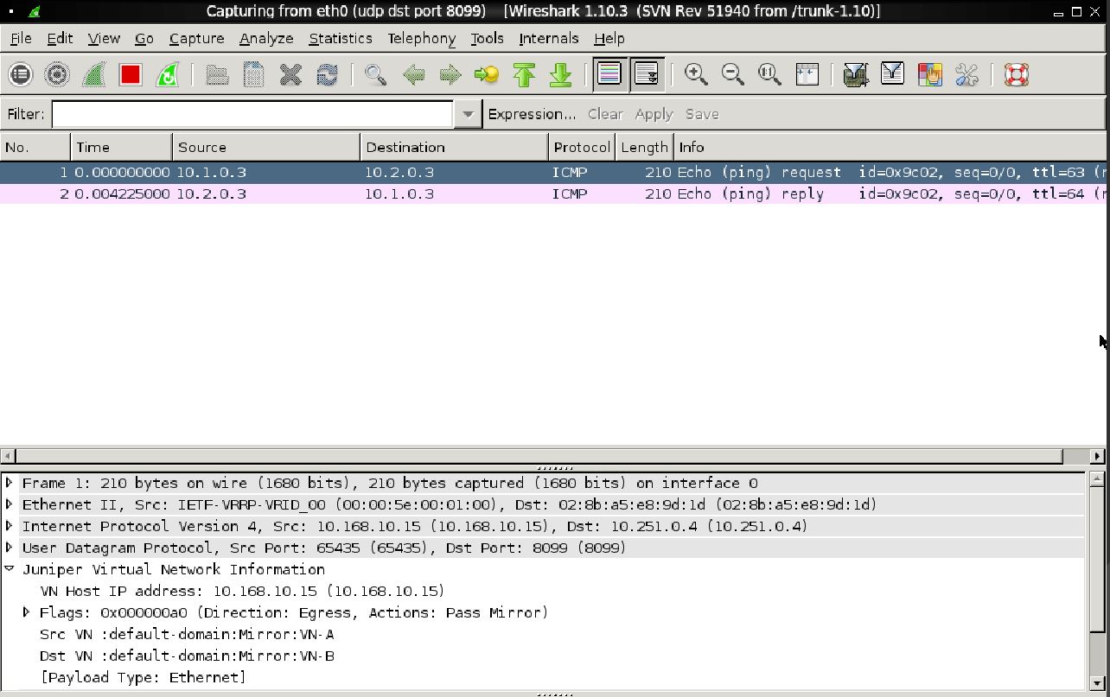Viewport: 1110px width, 697px height.
Task: Expand the Juniper Virtual Network Flags row
Action: coord(25,612)
